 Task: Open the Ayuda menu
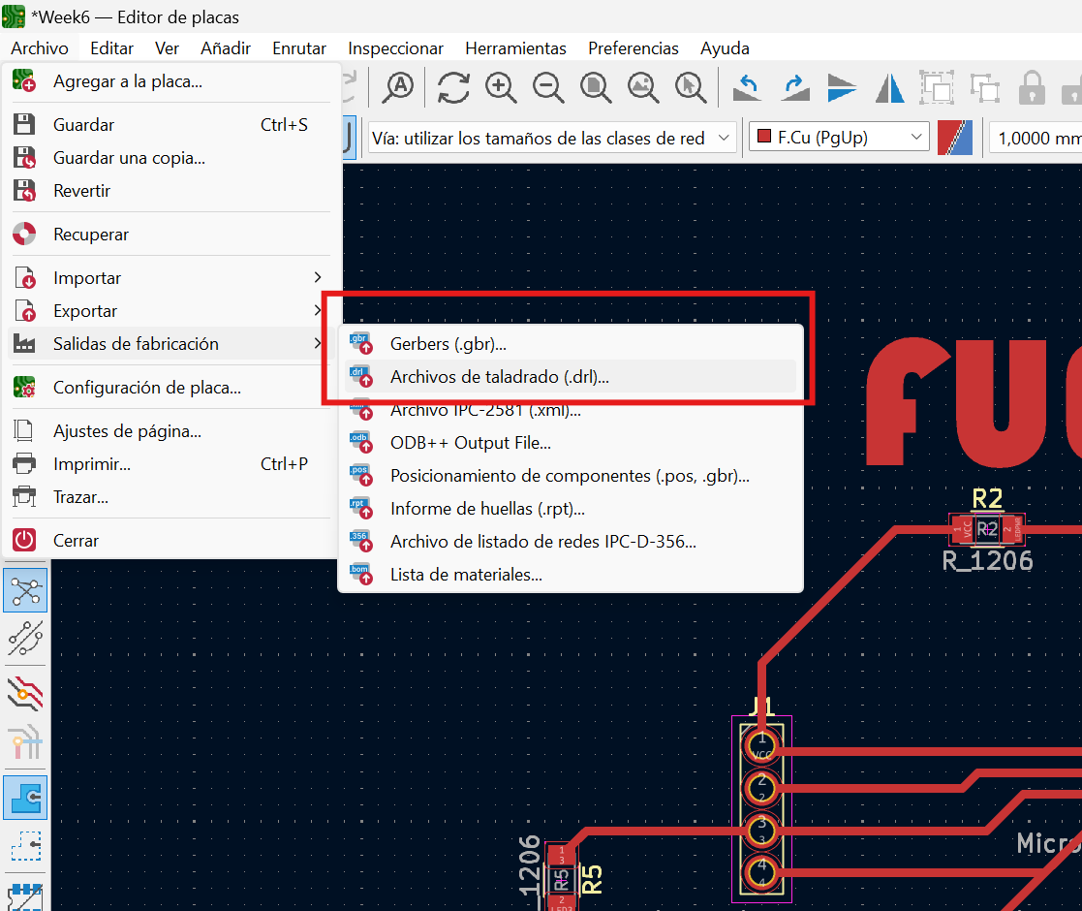coord(725,48)
